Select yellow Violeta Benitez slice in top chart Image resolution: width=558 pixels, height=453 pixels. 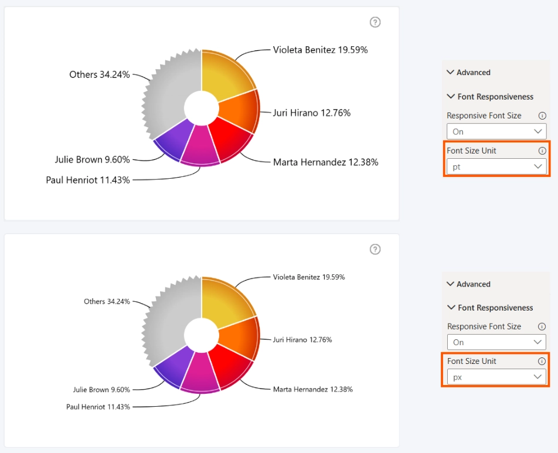(x=224, y=75)
